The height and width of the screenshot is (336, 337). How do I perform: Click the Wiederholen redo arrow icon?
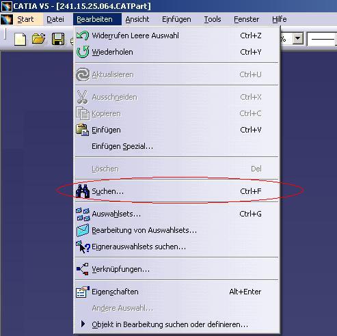[83, 52]
